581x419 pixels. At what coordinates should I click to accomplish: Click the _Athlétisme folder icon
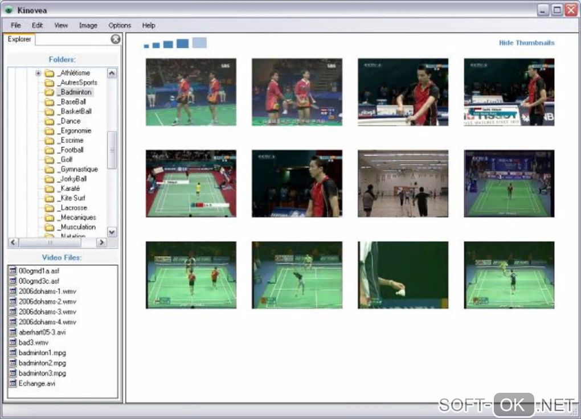(50, 73)
